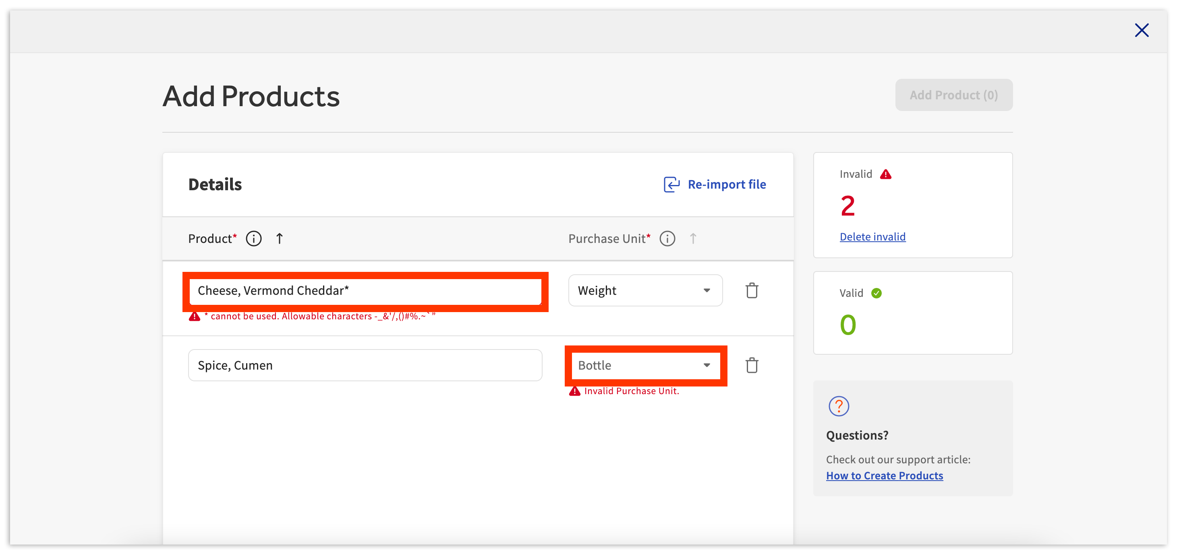Click the Invalid Purchase Unit warning icon
This screenshot has width=1177, height=555.
point(574,391)
